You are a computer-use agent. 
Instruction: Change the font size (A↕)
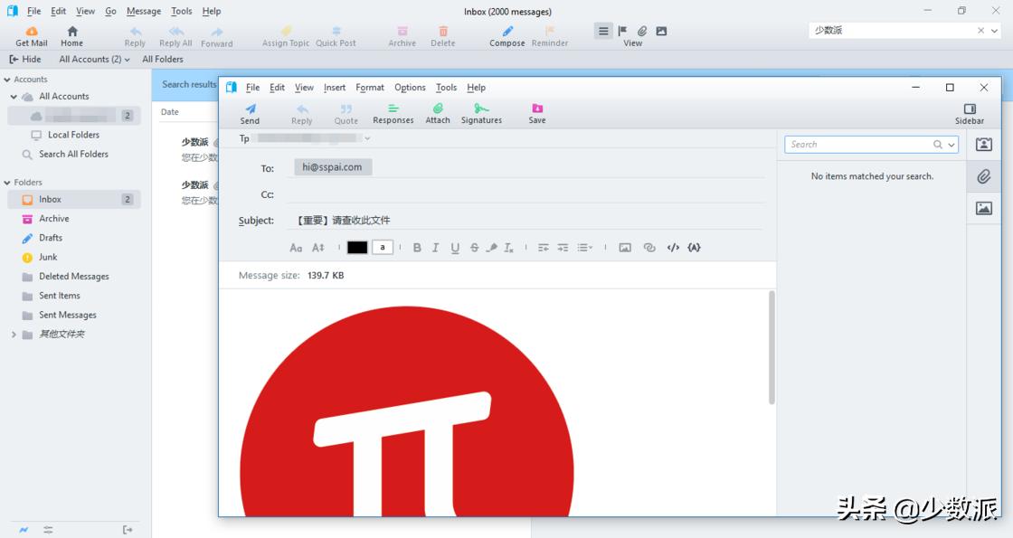coord(317,248)
